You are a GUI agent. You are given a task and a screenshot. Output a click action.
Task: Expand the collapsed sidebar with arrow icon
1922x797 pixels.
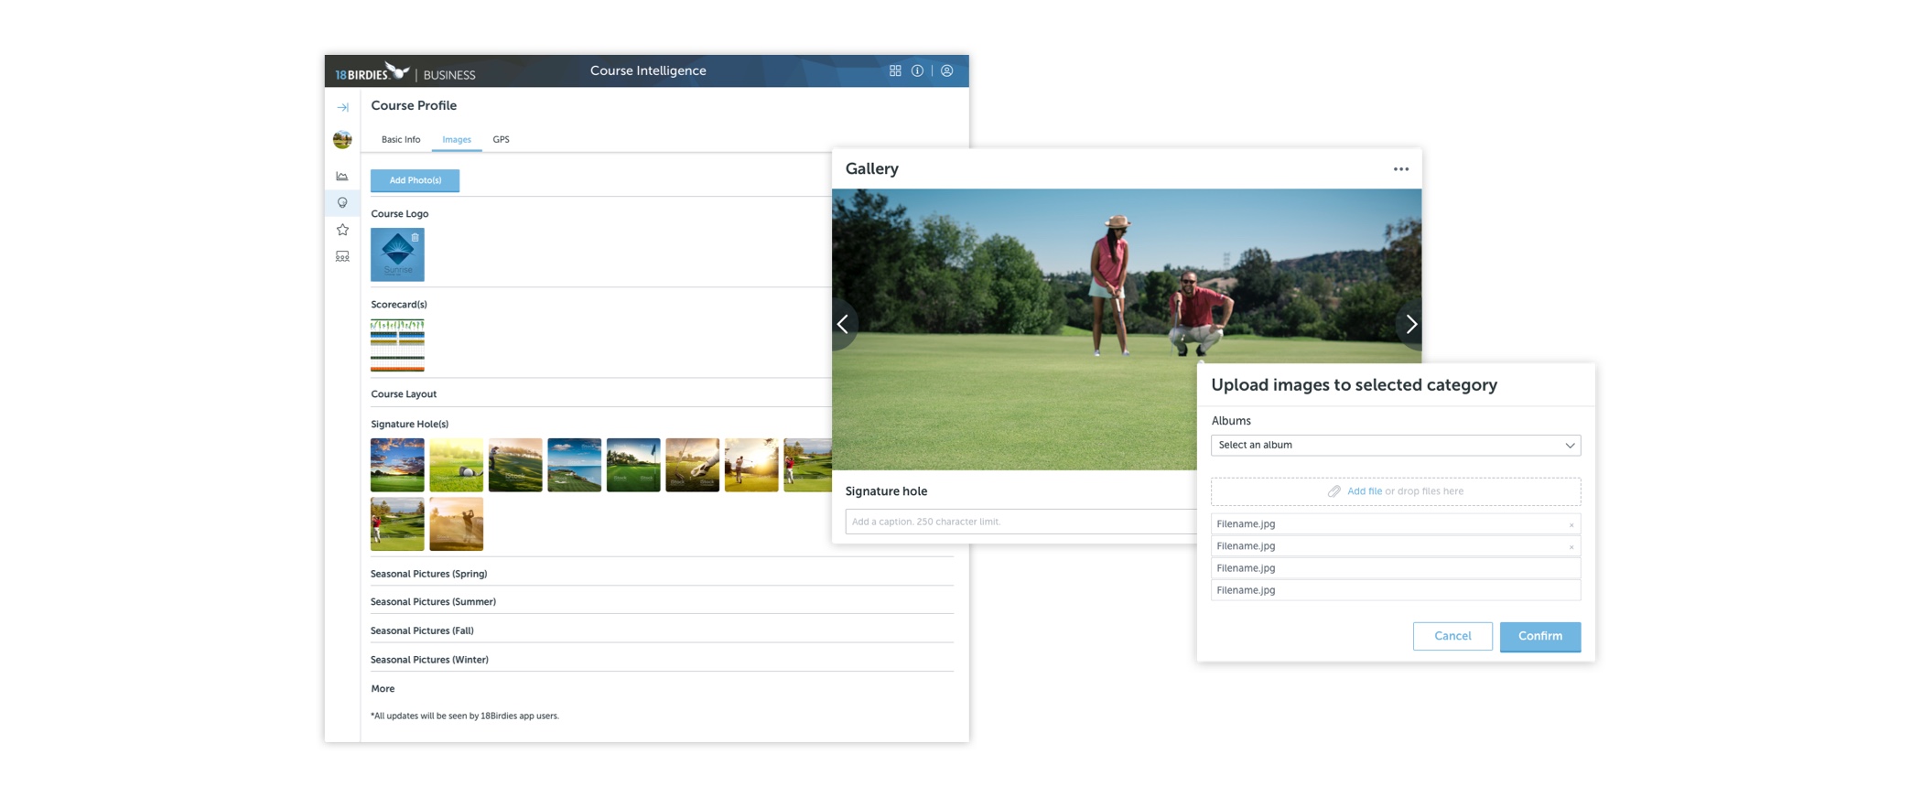point(342,108)
